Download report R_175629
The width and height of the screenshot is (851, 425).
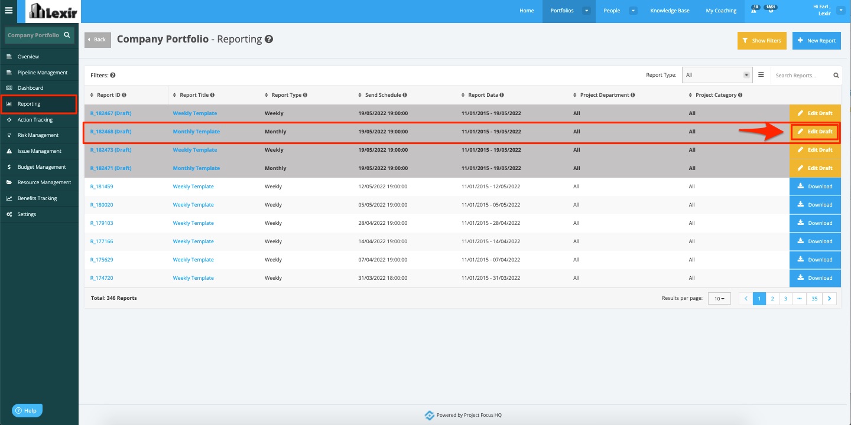click(815, 260)
